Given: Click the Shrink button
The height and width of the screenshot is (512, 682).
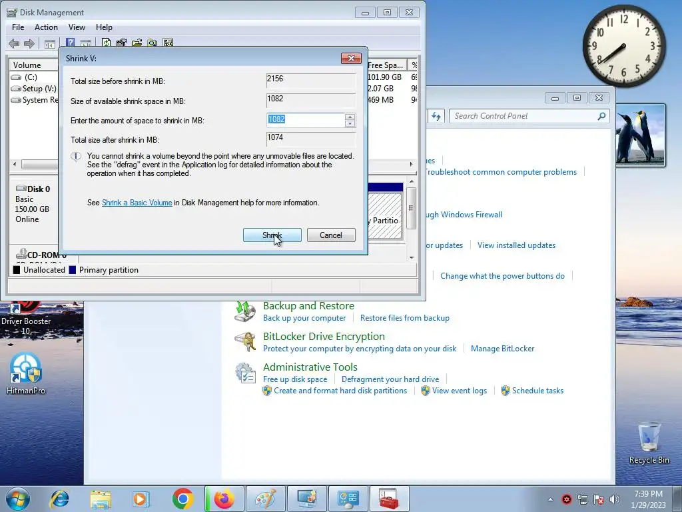Looking at the screenshot, I should (x=272, y=235).
